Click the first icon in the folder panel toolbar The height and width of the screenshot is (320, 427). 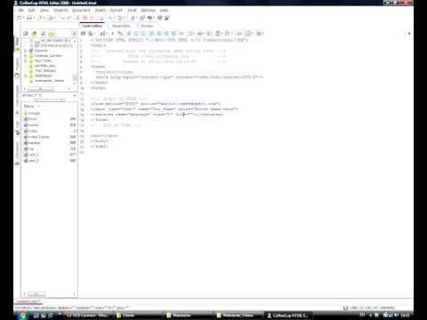(26, 34)
